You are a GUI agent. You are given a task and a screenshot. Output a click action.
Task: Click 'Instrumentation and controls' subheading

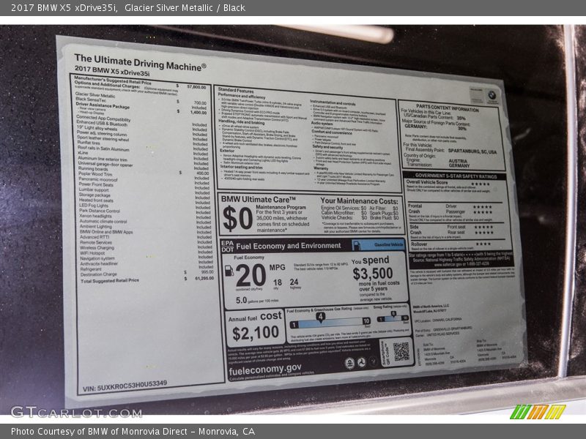333,102
